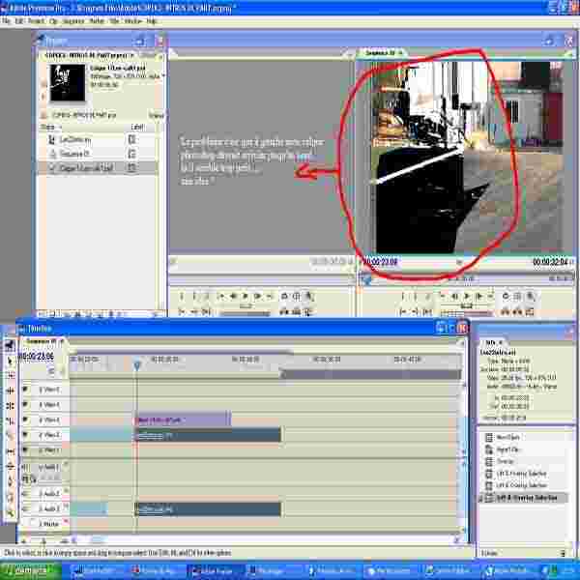The width and height of the screenshot is (580, 580).
Task: Click Safe Margins button in Program monitor
Action: click(x=517, y=296)
